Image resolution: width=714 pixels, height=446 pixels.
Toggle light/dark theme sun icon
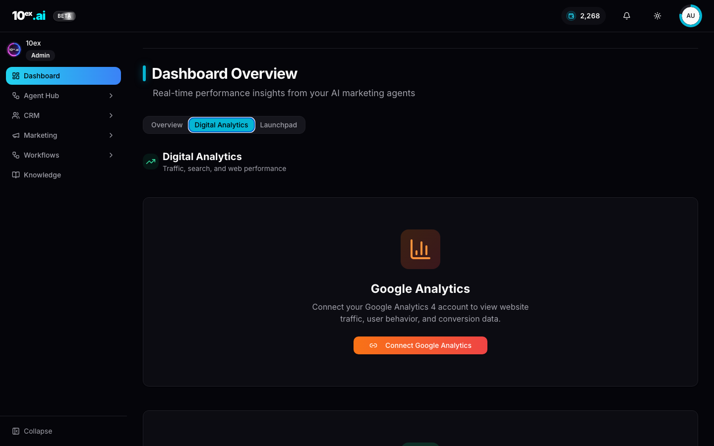click(x=657, y=16)
